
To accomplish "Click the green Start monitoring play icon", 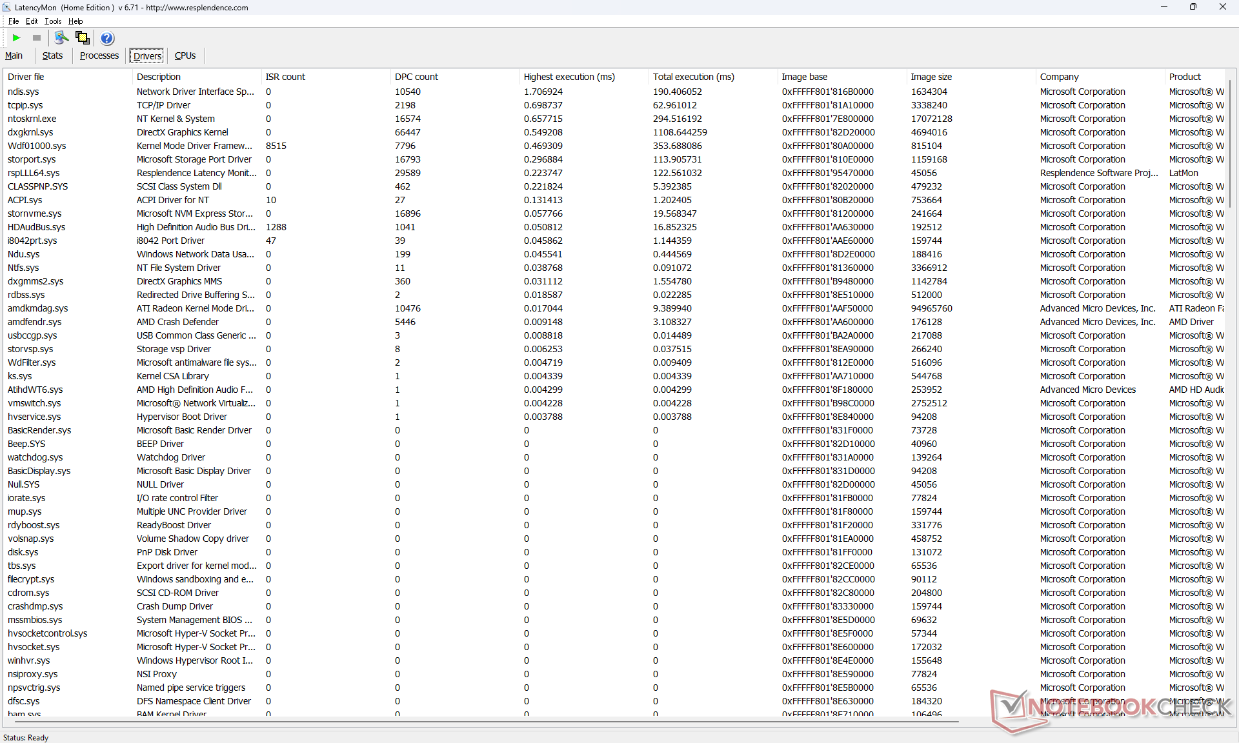I will 16,38.
